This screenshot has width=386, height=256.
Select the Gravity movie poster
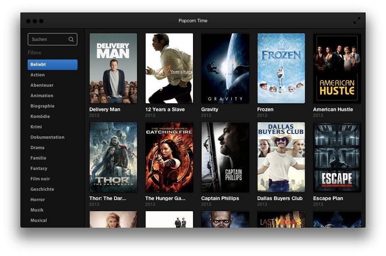[x=225, y=68]
